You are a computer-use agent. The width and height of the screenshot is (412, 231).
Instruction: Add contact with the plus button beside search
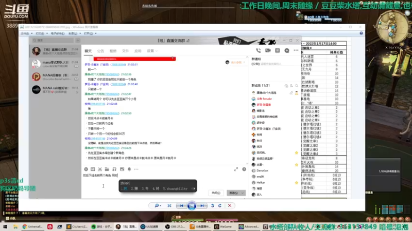coord(78,41)
